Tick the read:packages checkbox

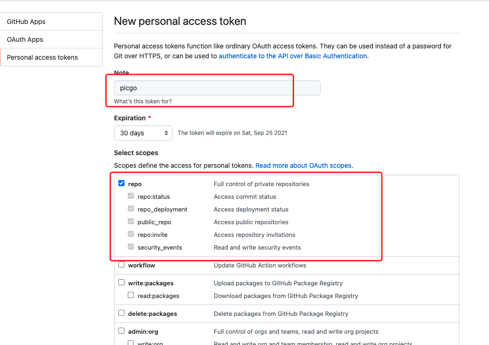click(x=131, y=295)
